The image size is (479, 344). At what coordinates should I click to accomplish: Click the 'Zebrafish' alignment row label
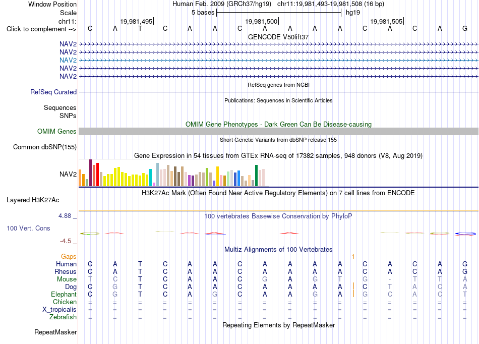point(63,317)
